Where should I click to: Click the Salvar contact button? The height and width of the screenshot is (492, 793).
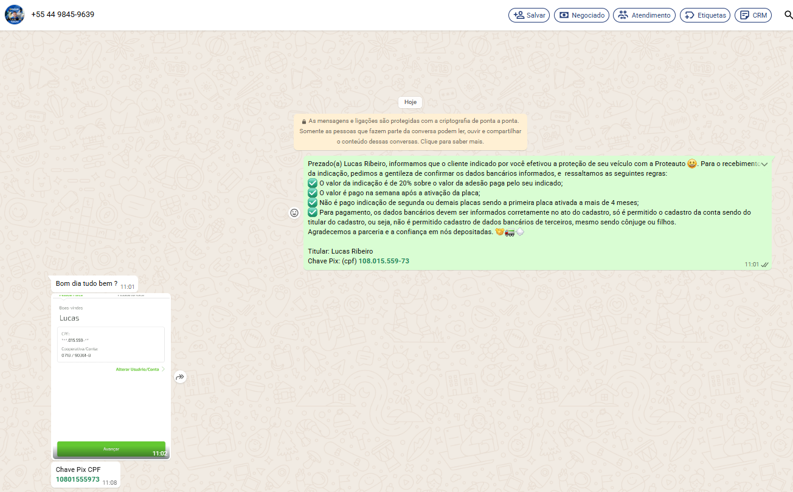coord(529,15)
